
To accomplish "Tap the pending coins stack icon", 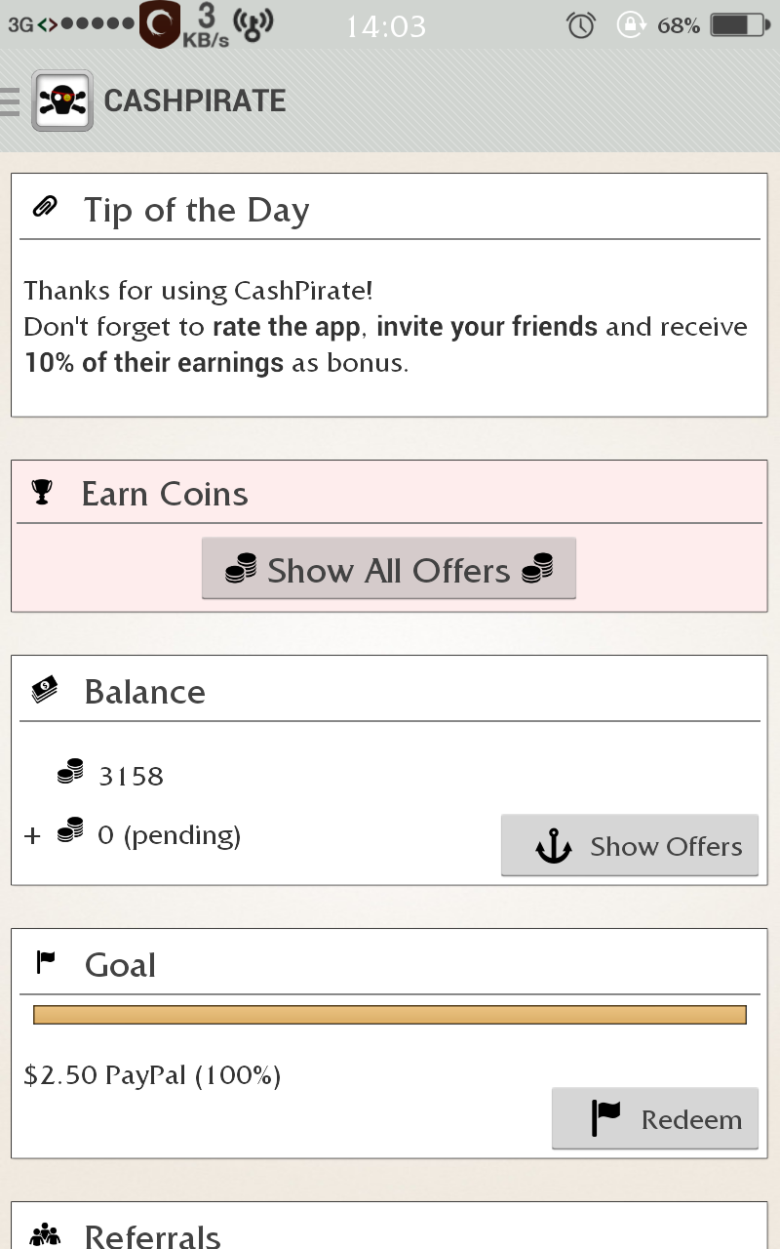I will point(70,831).
